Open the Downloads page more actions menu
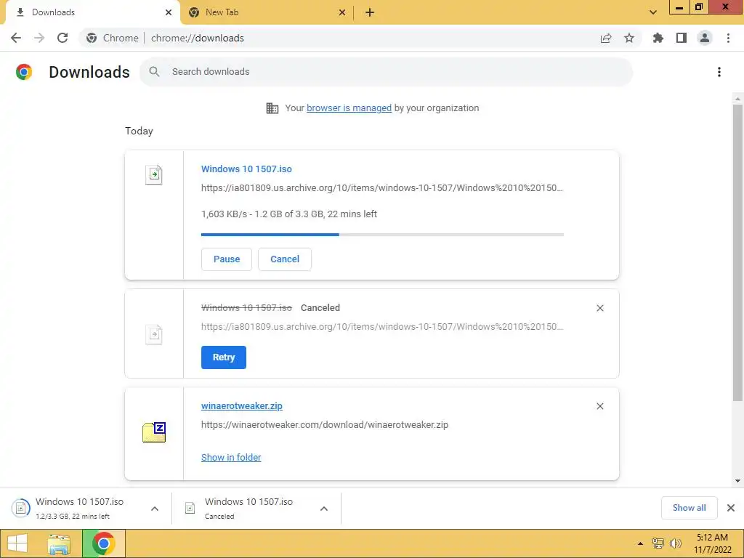This screenshot has height=558, width=744. pos(719,72)
